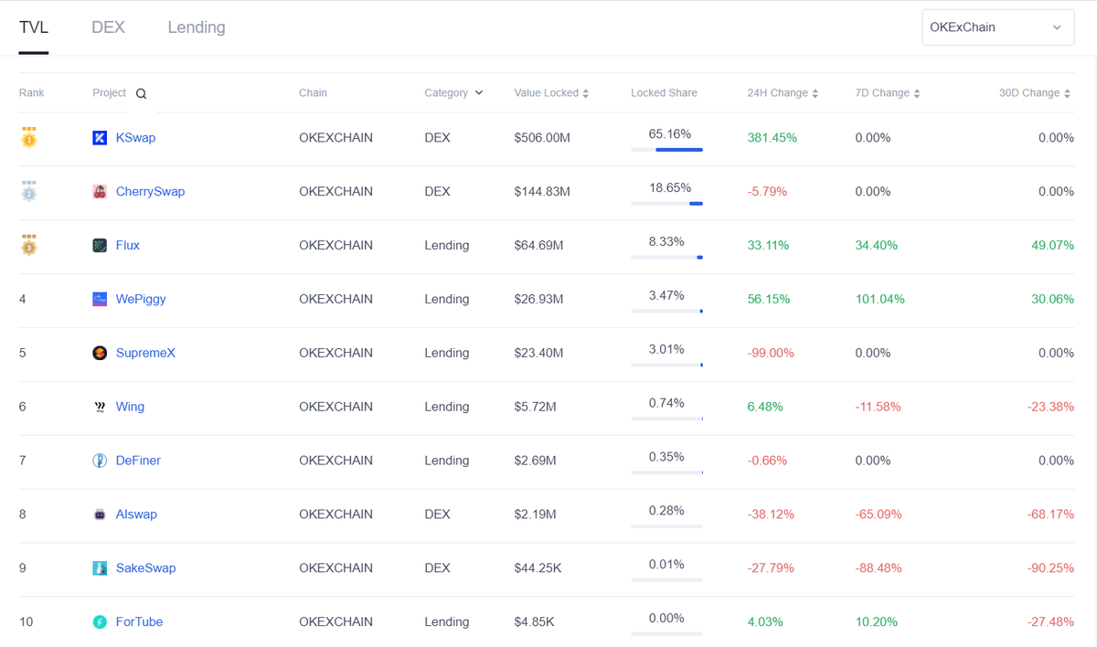Click ForTube value locked $4.85K
This screenshot has height=647, width=1097.
pos(535,622)
